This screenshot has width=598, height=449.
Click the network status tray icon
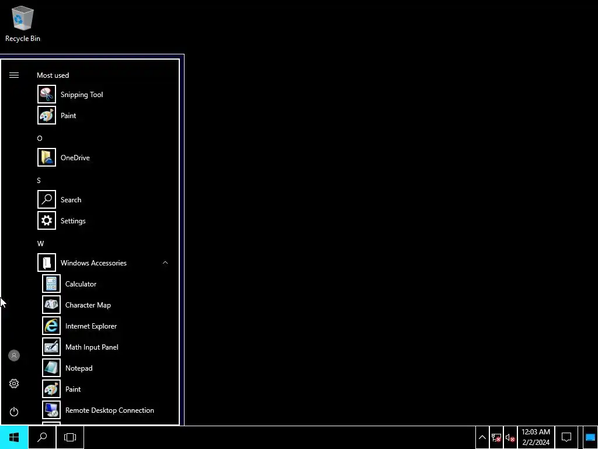coord(496,437)
